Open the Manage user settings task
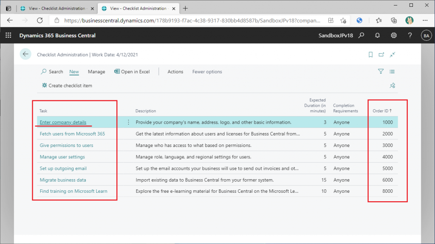The height and width of the screenshot is (244, 435). (x=62, y=157)
